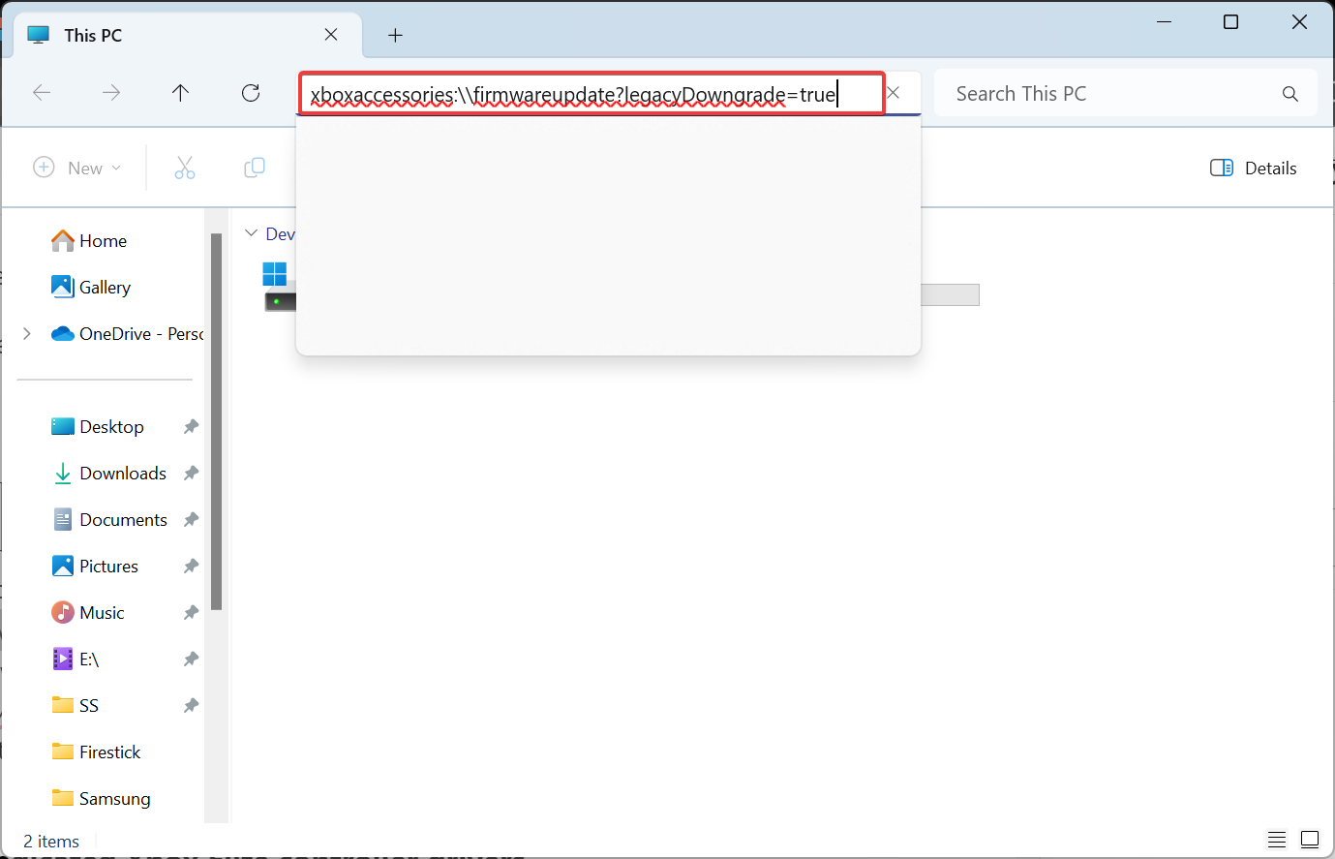Click the pin icon beside Pictures
The width and height of the screenshot is (1335, 859).
click(x=191, y=567)
